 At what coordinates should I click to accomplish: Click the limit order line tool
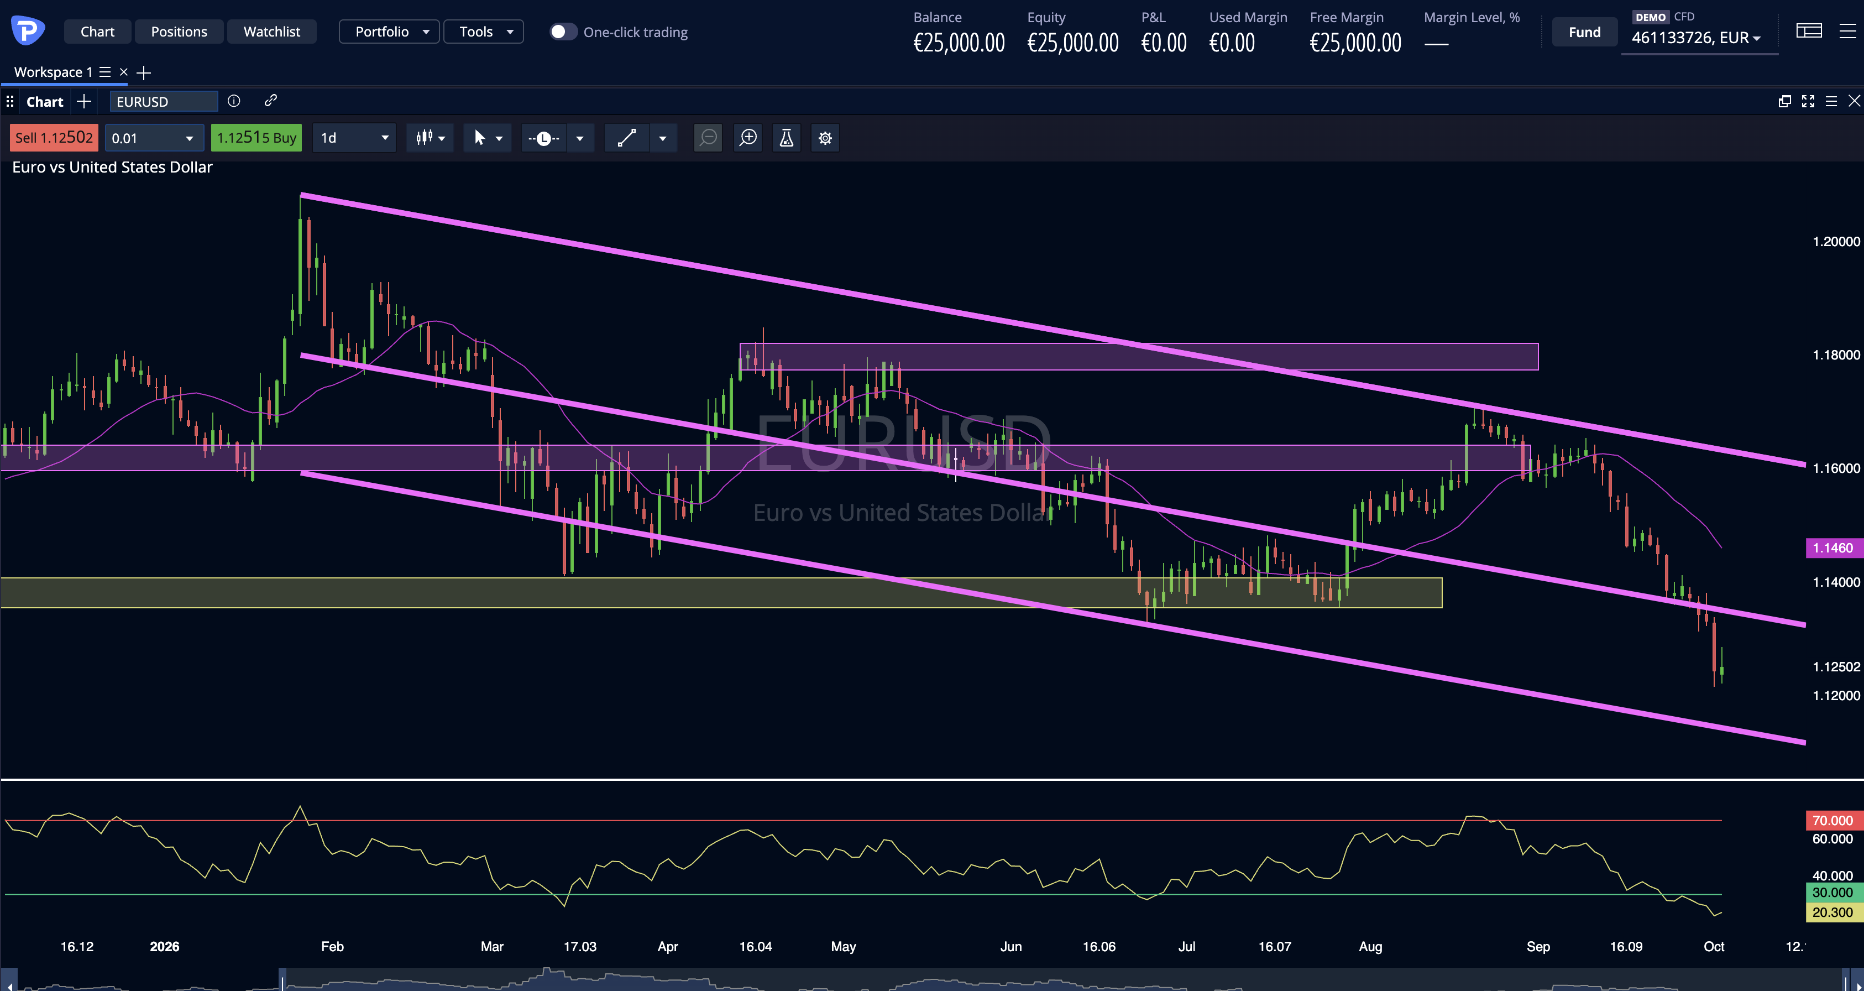[x=543, y=138]
